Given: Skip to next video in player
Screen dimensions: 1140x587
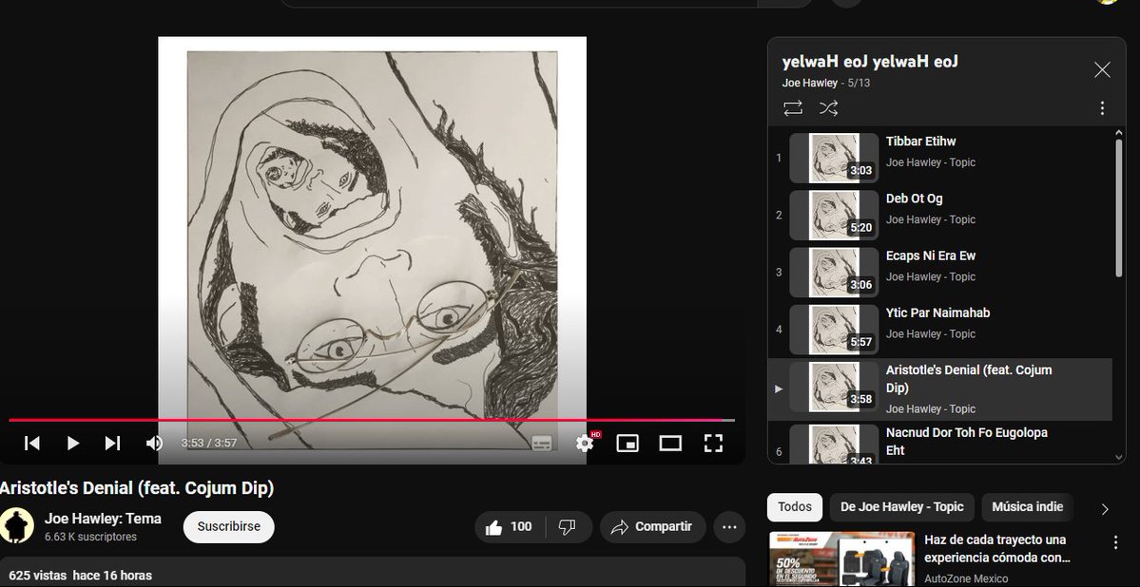Looking at the screenshot, I should [x=113, y=444].
